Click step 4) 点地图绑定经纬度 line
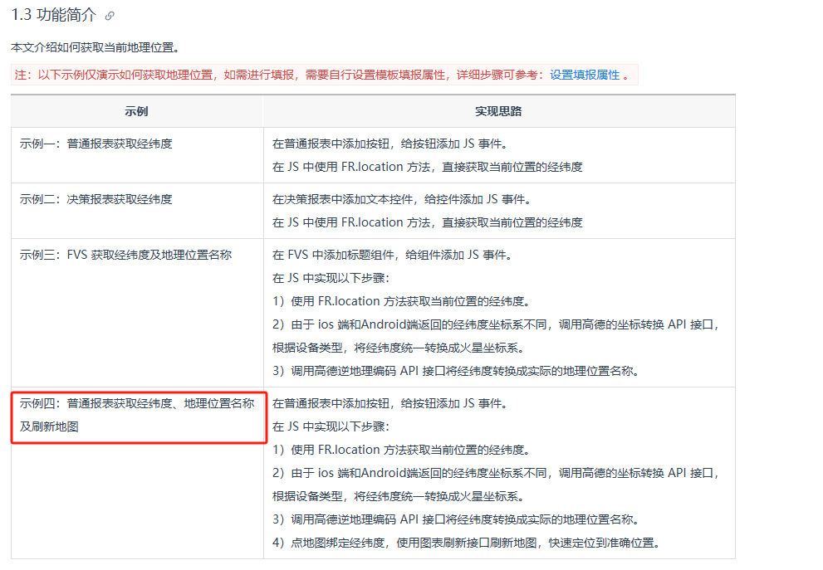This screenshot has width=823, height=570. point(466,543)
